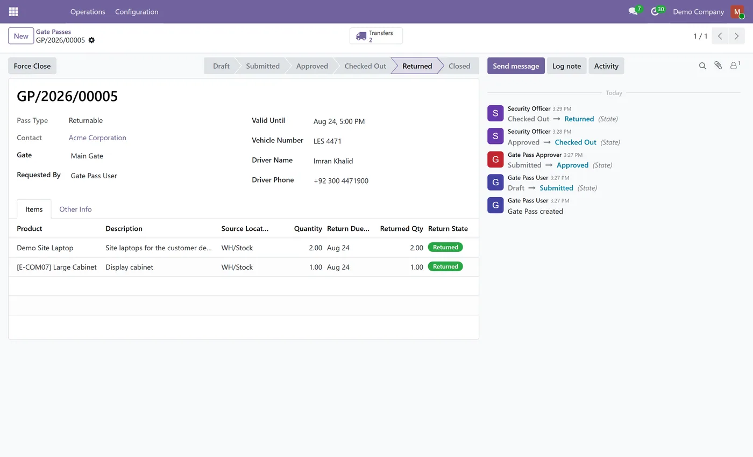Click the Activity button

606,66
